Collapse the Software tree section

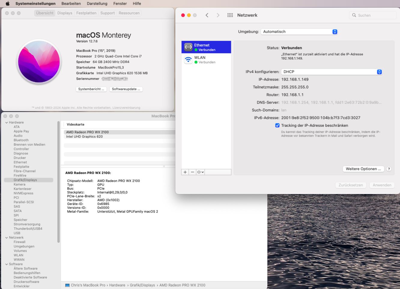click(x=7, y=264)
